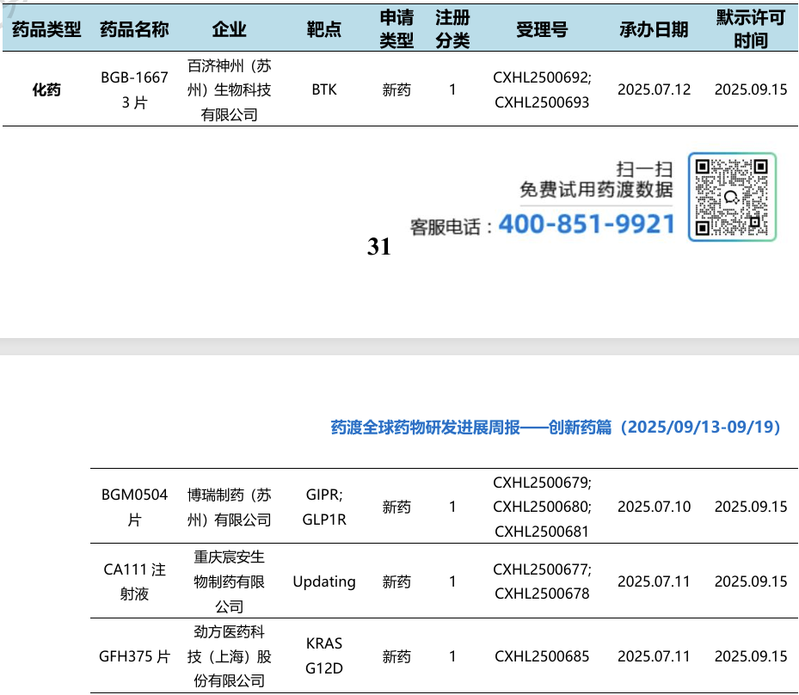799x695 pixels.
Task: Click the 2025.07.10 date cell
Action: click(x=655, y=507)
